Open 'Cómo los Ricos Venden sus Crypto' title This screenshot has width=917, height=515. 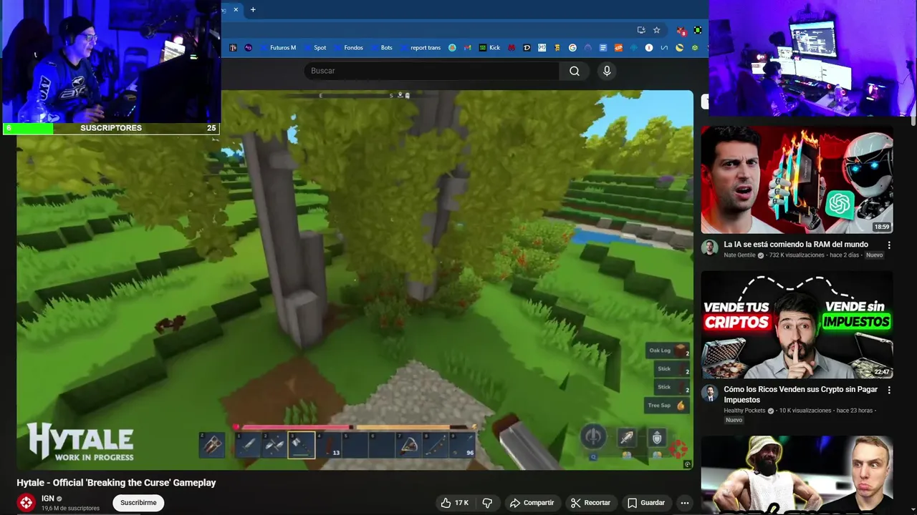800,395
